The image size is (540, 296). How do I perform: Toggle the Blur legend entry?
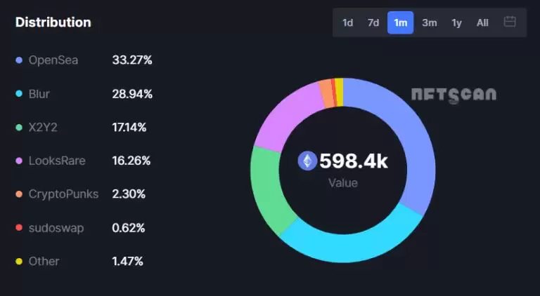39,94
